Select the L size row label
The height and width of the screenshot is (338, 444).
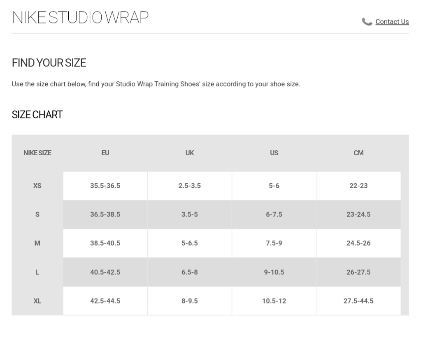click(37, 272)
